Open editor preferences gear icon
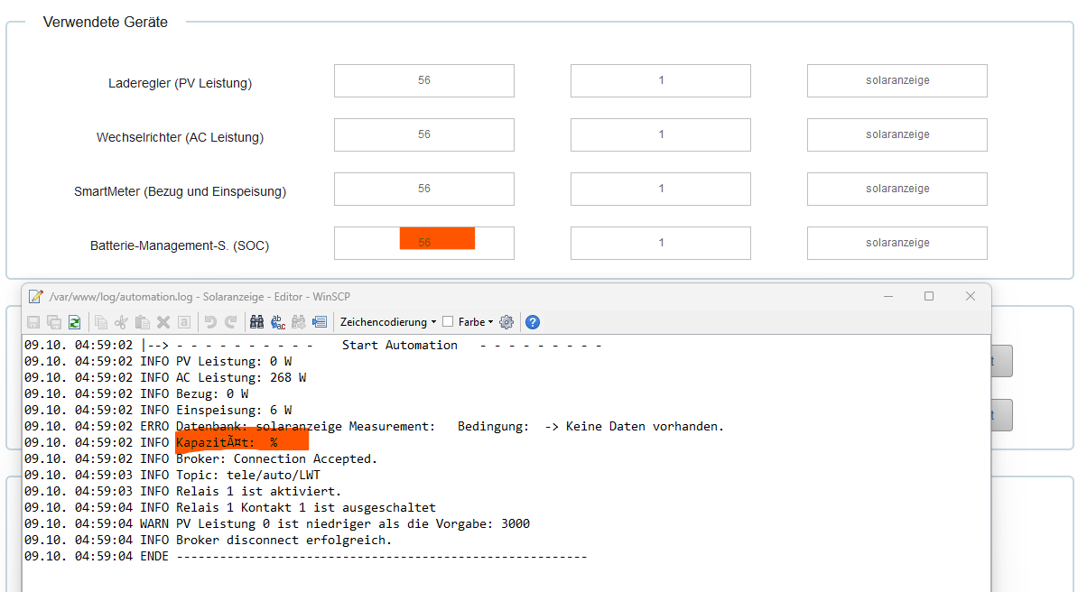This screenshot has height=592, width=1087. pyautogui.click(x=506, y=322)
